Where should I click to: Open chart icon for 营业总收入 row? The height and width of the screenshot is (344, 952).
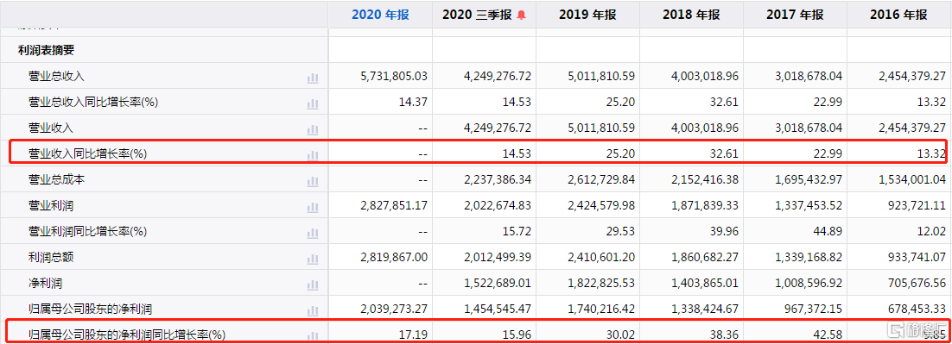point(313,77)
